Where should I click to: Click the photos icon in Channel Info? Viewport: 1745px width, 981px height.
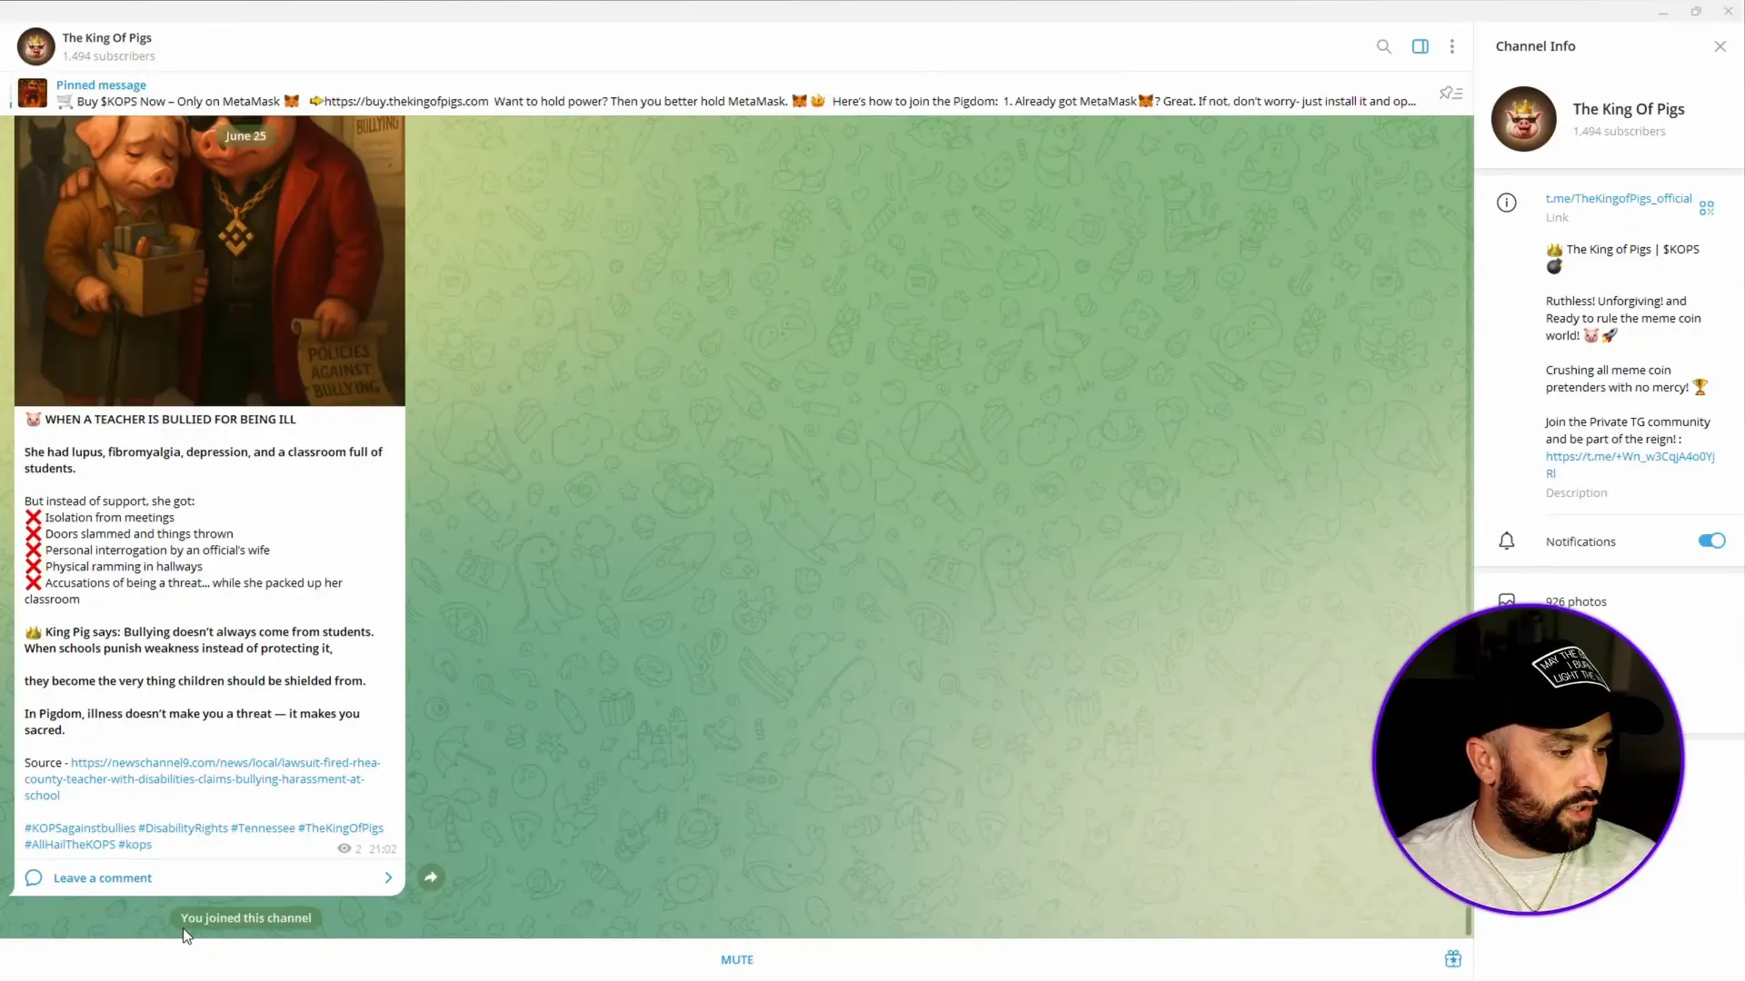pos(1507,600)
